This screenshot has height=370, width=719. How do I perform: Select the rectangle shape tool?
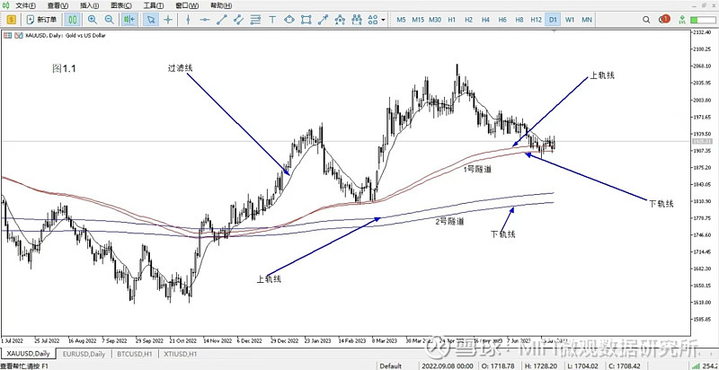pyautogui.click(x=306, y=20)
